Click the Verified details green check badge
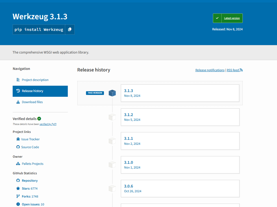 pyautogui.click(x=39, y=119)
